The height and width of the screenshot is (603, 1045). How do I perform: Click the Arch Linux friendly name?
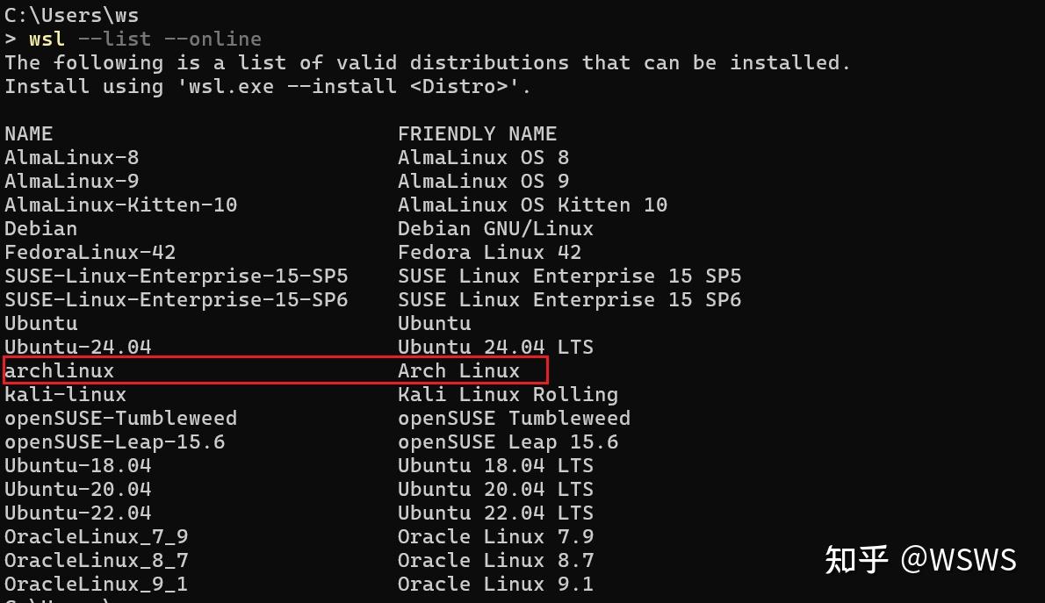click(458, 370)
